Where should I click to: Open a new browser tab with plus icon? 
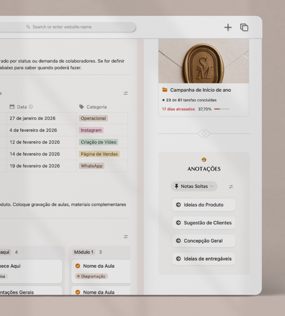click(228, 27)
